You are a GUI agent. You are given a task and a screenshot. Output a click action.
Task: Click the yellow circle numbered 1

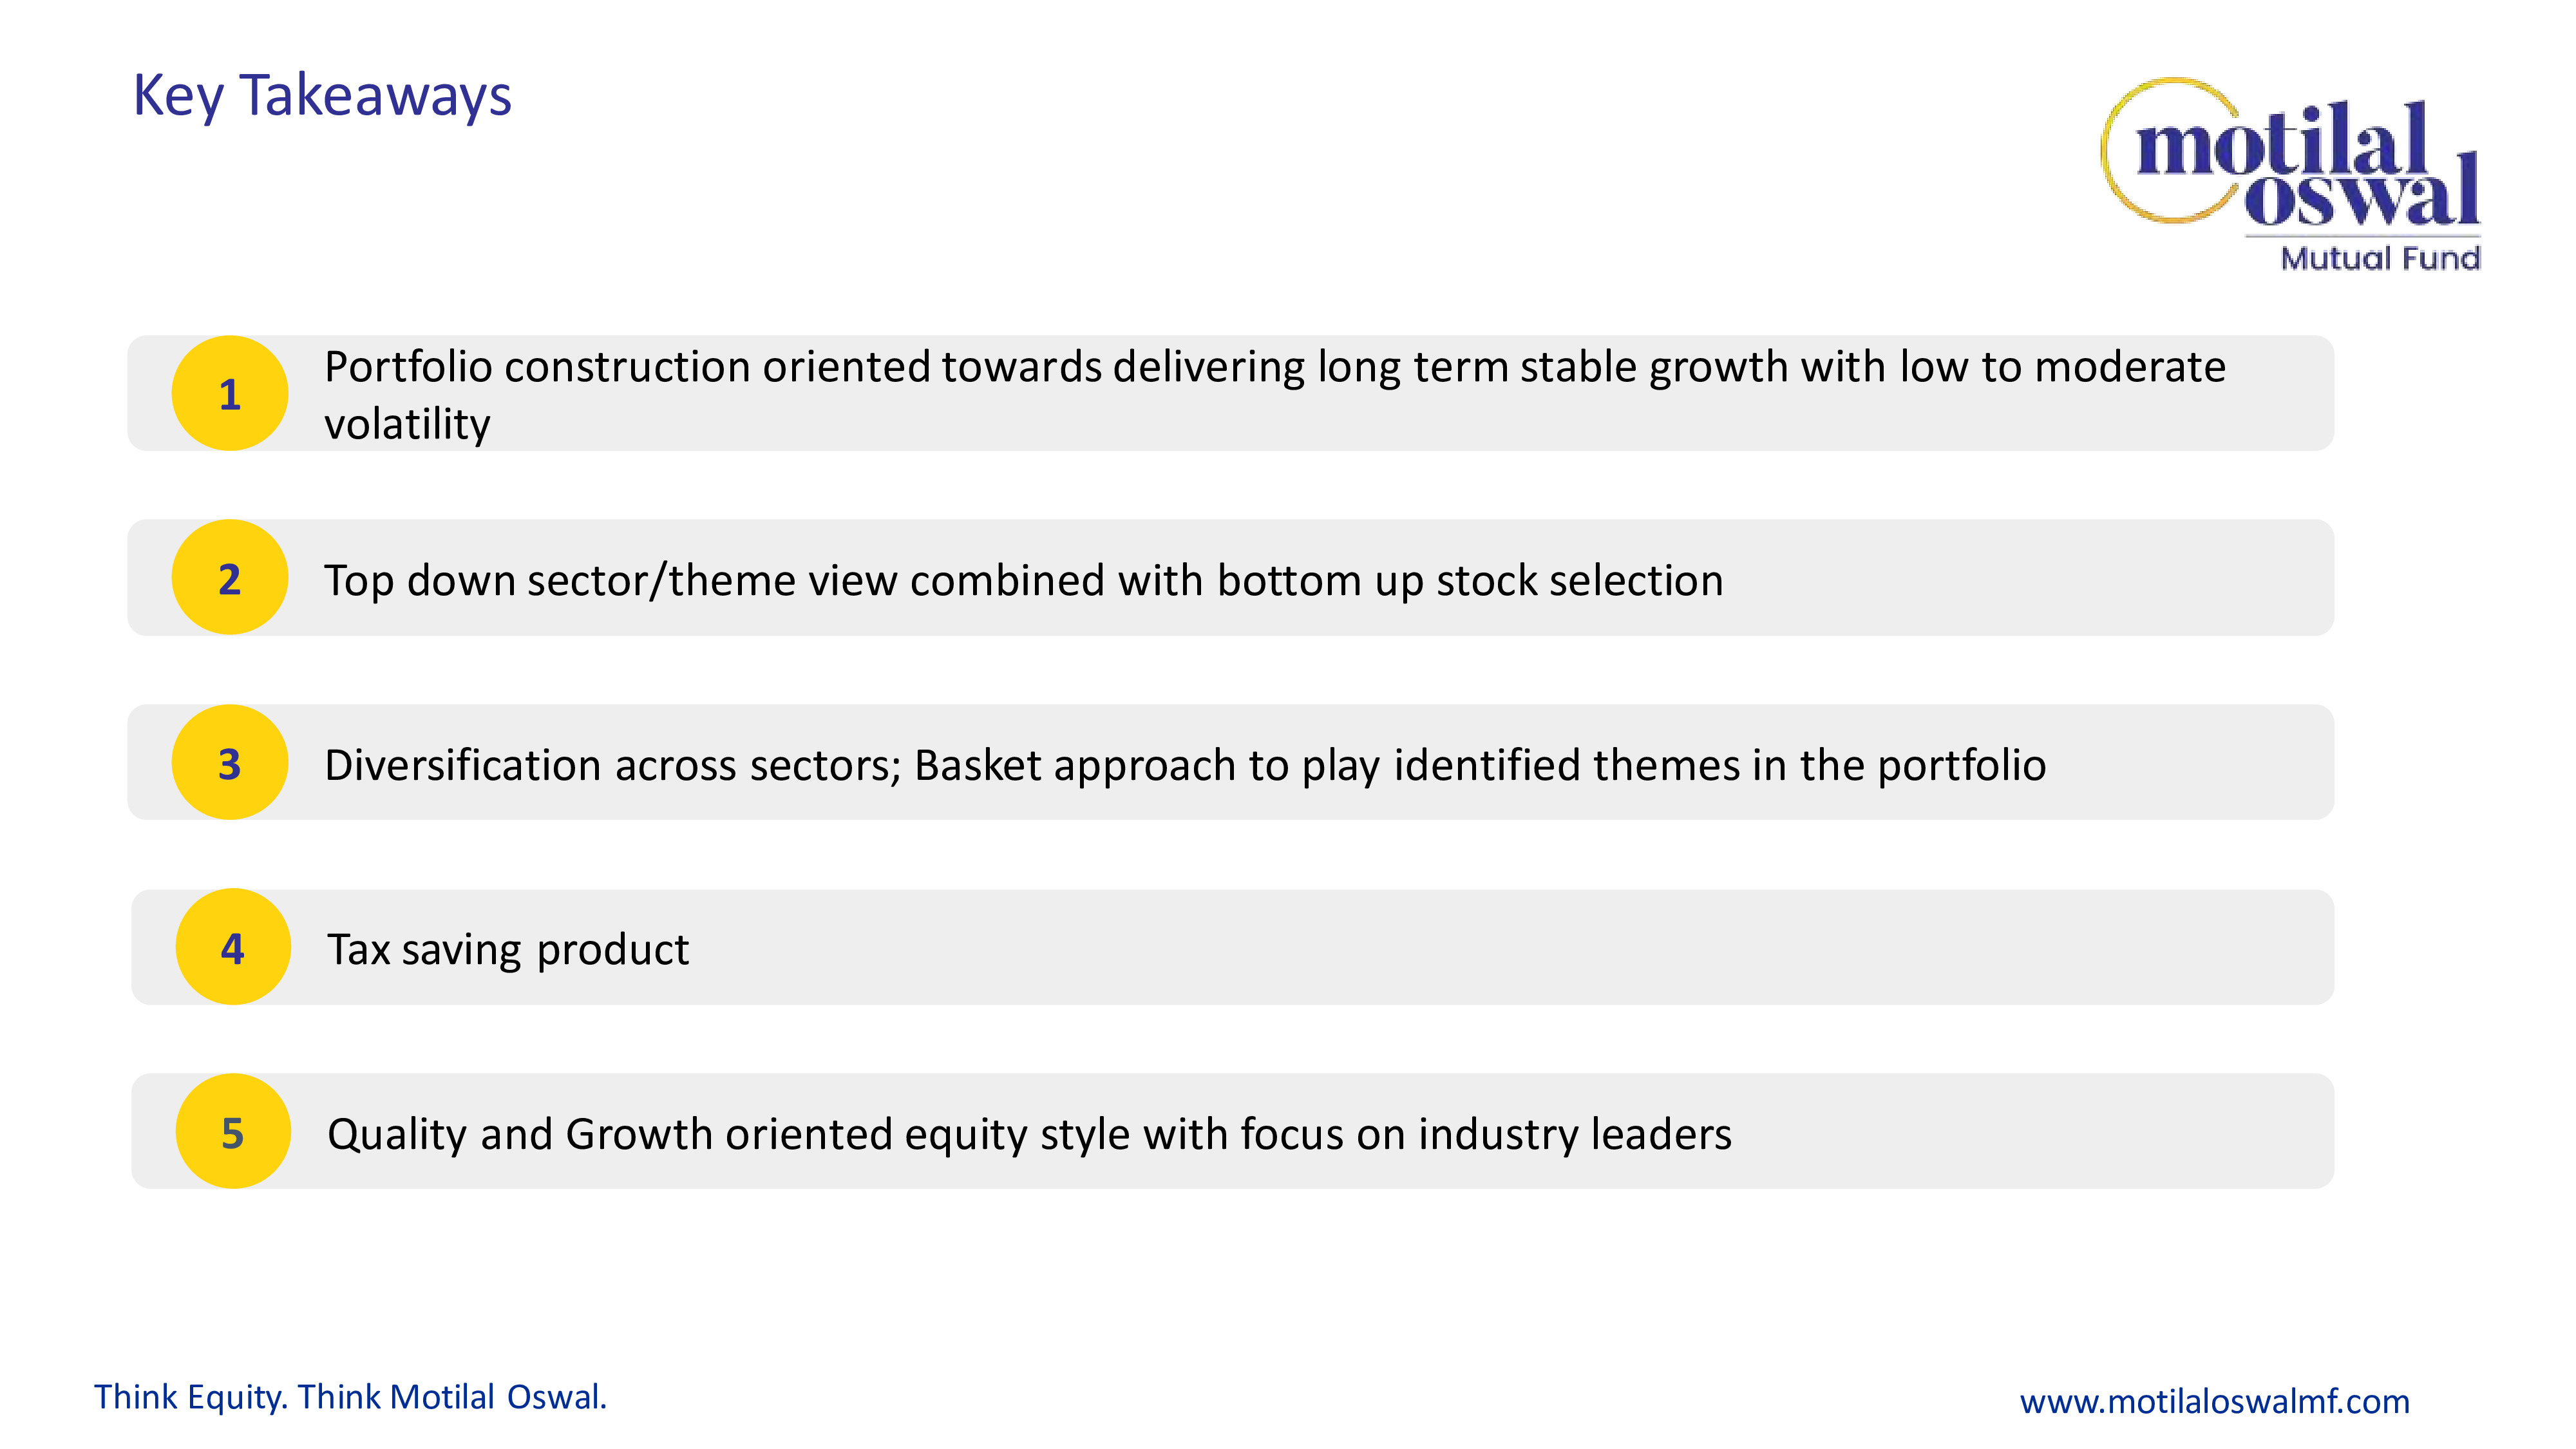pos(229,393)
